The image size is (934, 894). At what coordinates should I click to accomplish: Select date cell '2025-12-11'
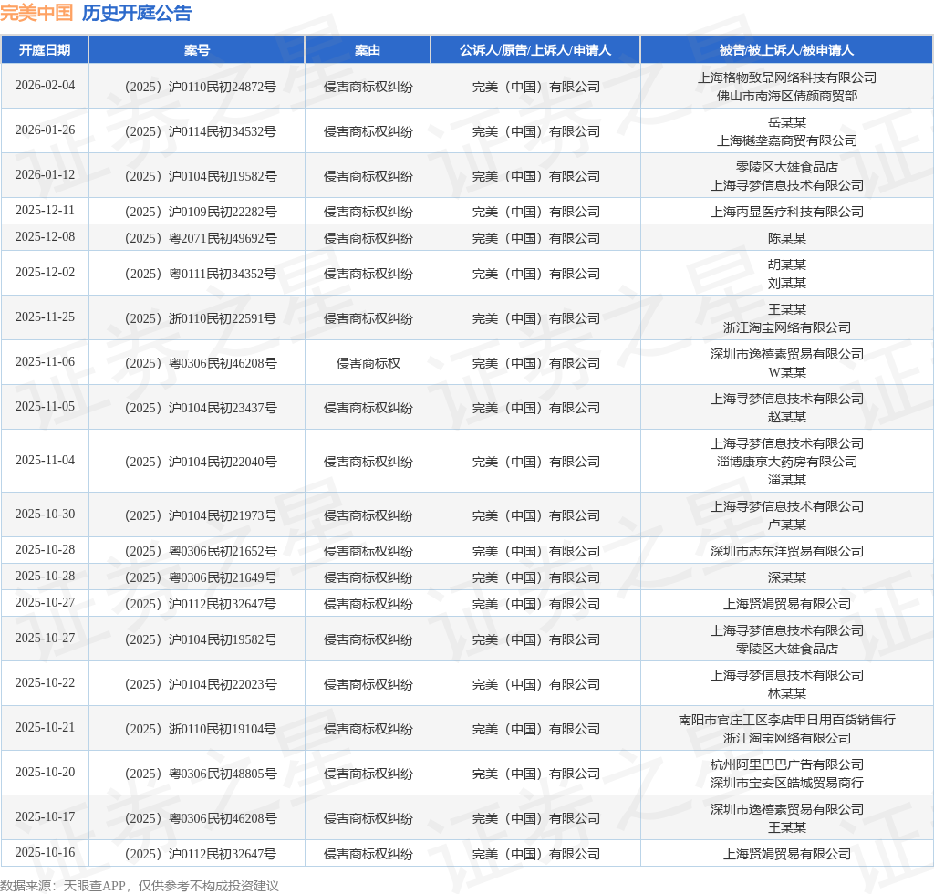tap(45, 210)
